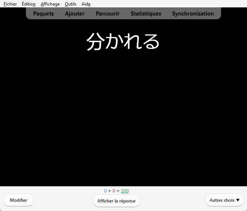Click the red learning count 0
Image resolution: width=247 pixels, height=211 pixels.
click(114, 191)
